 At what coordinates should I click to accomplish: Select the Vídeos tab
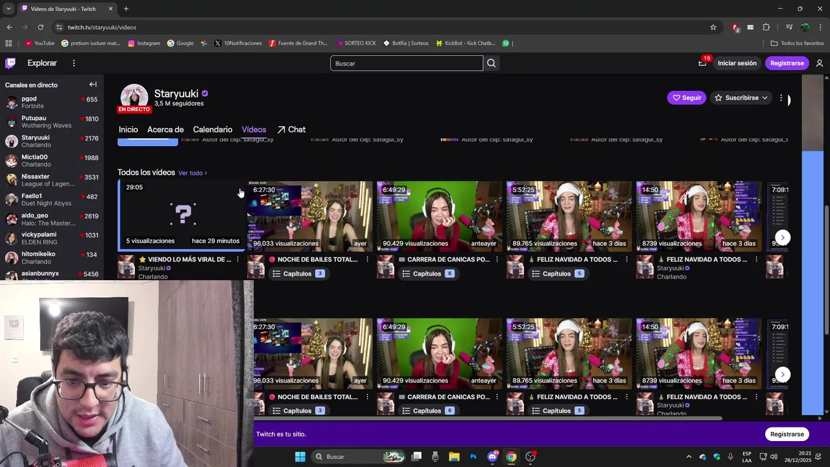pyautogui.click(x=254, y=130)
